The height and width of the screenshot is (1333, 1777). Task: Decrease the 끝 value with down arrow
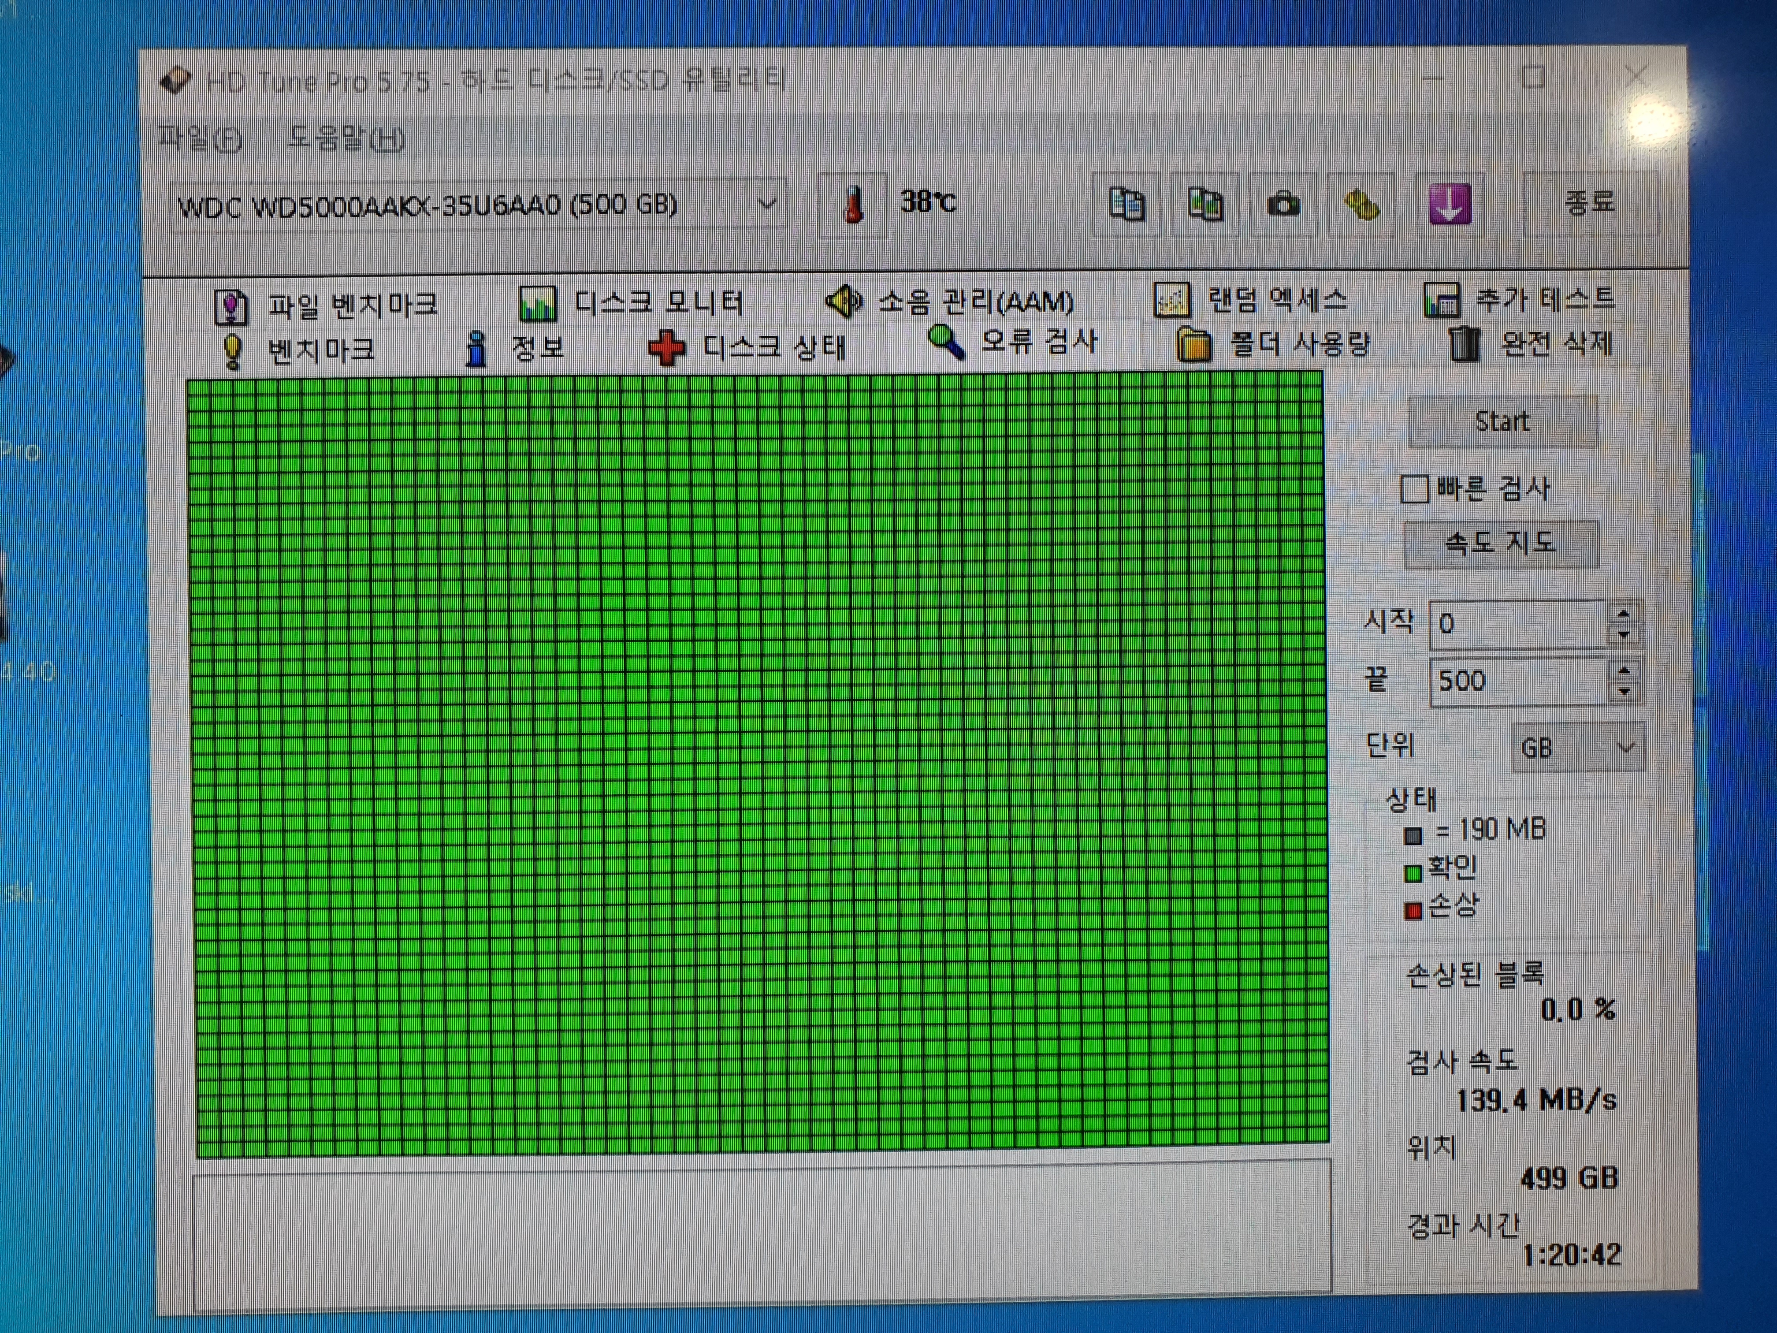tap(1625, 693)
